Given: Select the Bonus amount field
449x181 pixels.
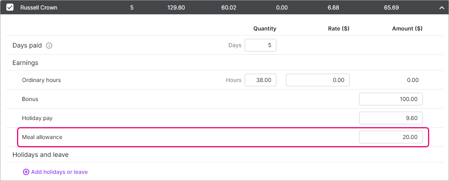Looking at the screenshot, I should 390,99.
